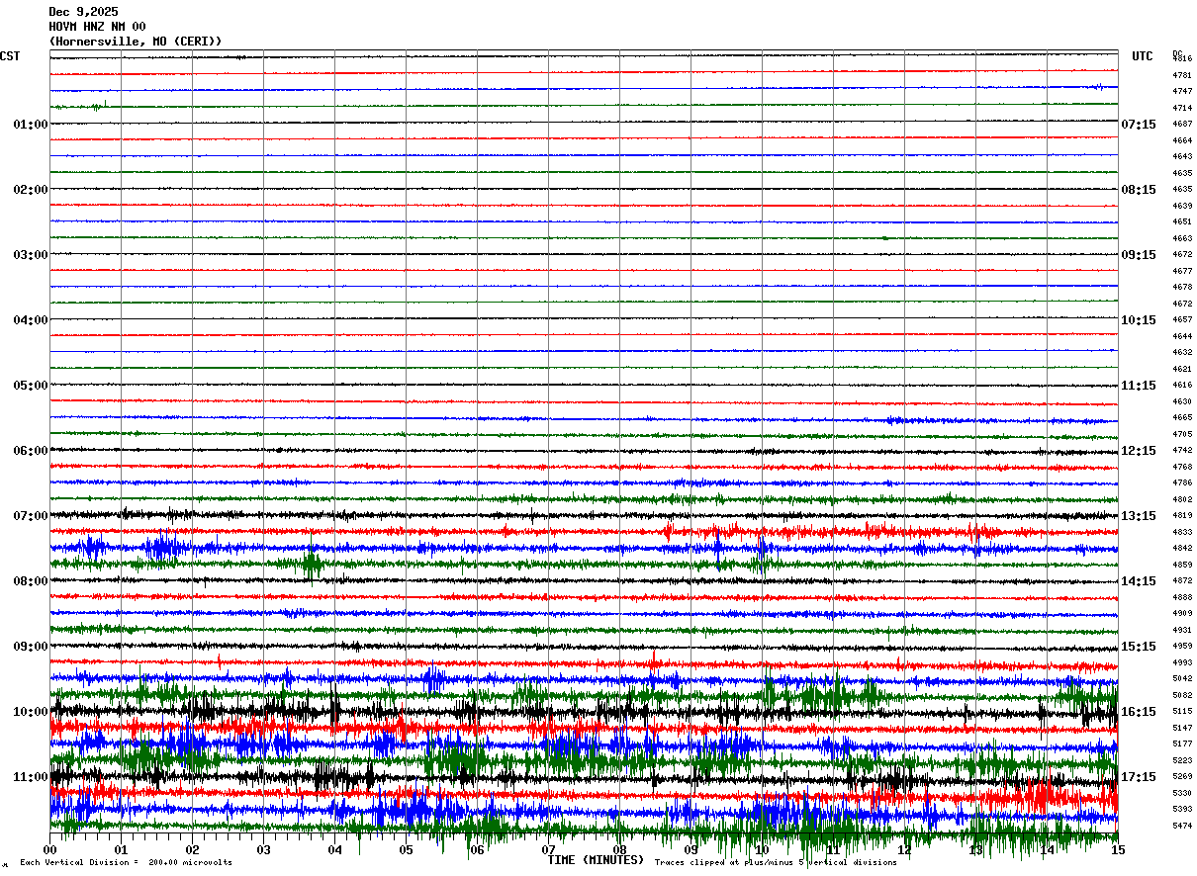Click the DC offset value '5269'
This screenshot has height=876, width=1197.
click(x=1182, y=776)
